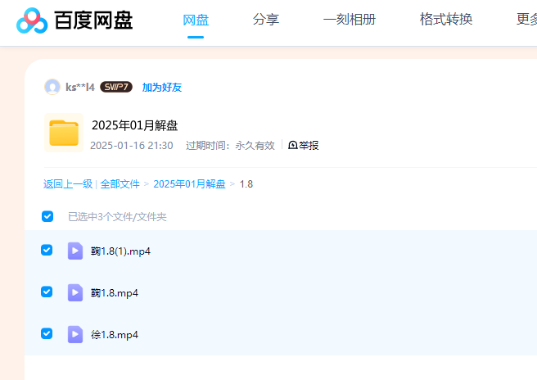Click the ks**l4 username text
This screenshot has width=537, height=380.
(80, 88)
